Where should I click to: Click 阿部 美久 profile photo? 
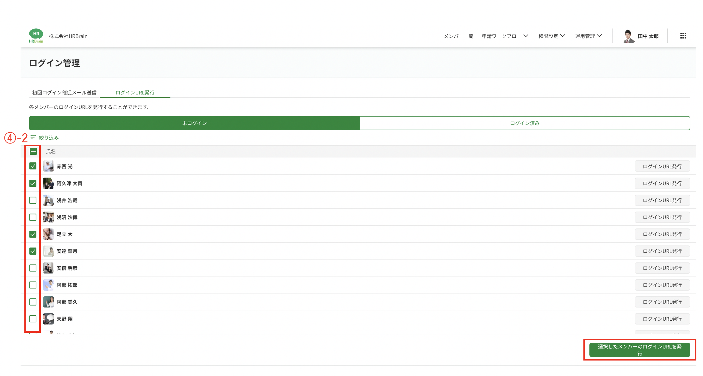tap(48, 302)
